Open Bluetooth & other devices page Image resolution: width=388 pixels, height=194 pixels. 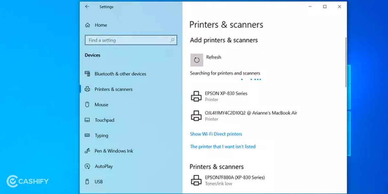120,74
